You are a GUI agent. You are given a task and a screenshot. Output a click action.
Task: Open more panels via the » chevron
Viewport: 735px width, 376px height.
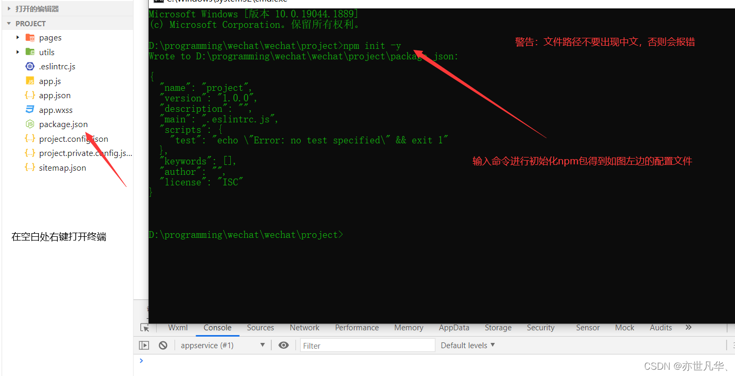688,327
